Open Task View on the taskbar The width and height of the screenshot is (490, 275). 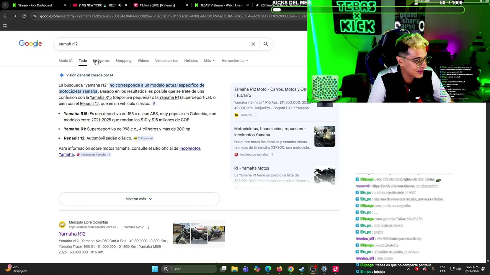[x=224, y=269]
